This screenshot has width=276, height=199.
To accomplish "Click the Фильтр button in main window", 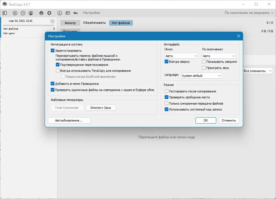I will pos(70,23).
